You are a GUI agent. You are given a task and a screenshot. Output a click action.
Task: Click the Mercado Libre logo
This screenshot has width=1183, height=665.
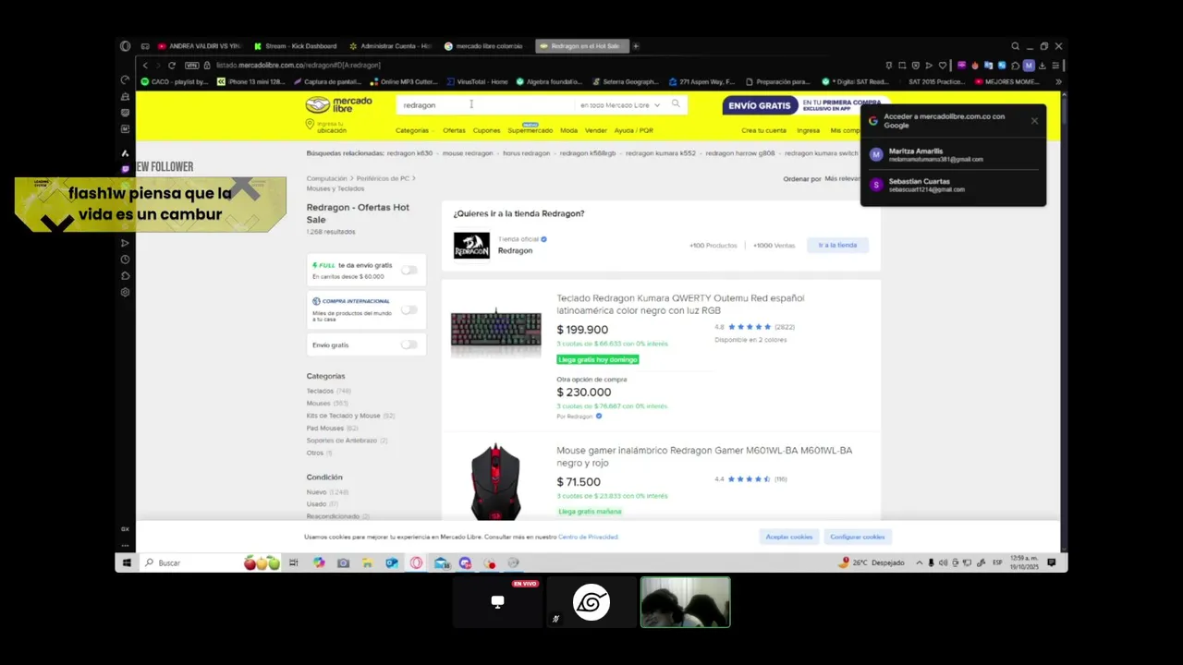point(338,104)
